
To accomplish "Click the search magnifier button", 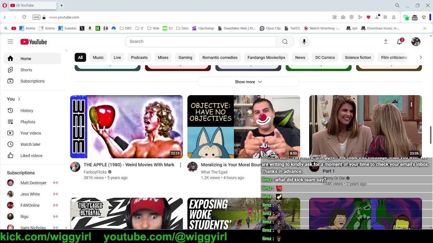I will [x=285, y=42].
